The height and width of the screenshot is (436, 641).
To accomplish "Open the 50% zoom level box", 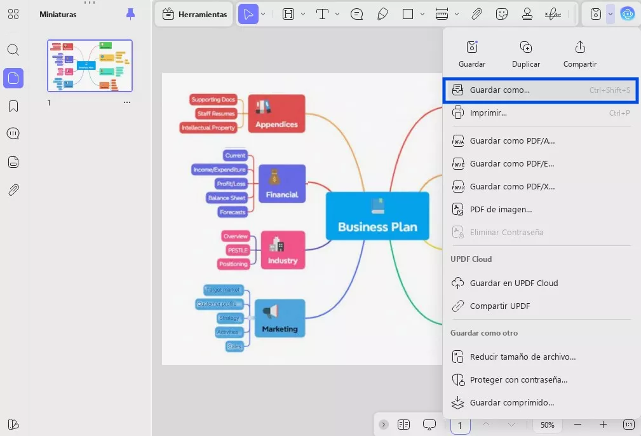I will coord(548,425).
